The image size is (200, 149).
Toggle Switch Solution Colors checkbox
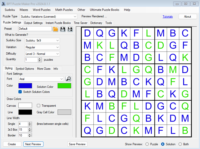[20, 92]
